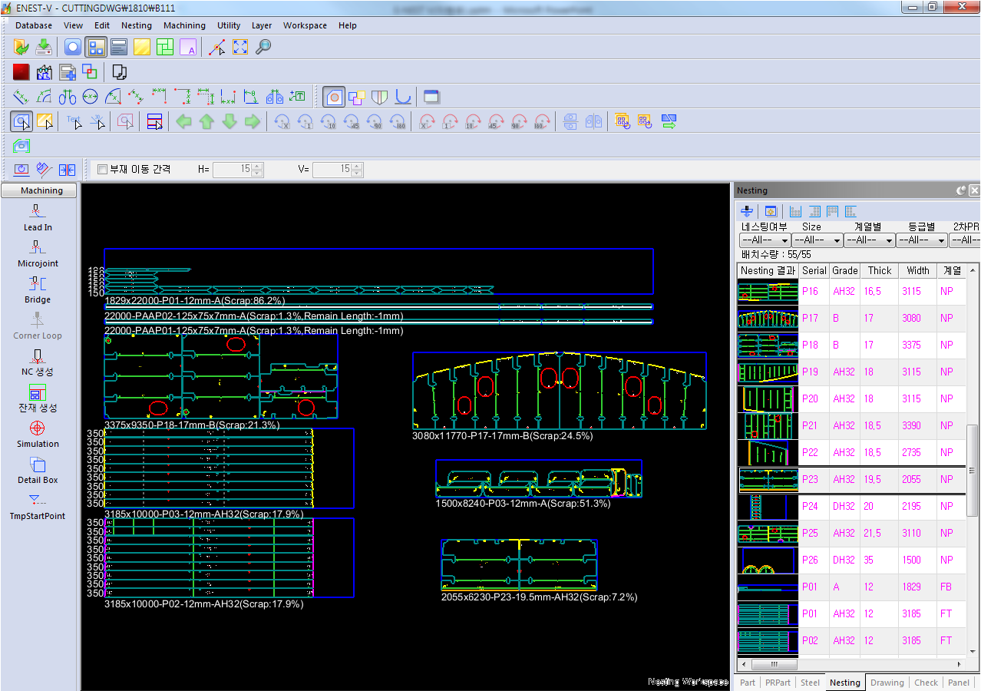Select the P23 nesting result thumbnail
981x691 pixels.
click(768, 479)
